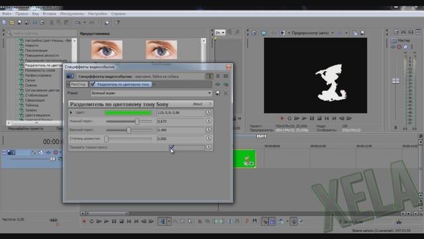Send preview to external monitor

pyautogui.click(x=264, y=33)
